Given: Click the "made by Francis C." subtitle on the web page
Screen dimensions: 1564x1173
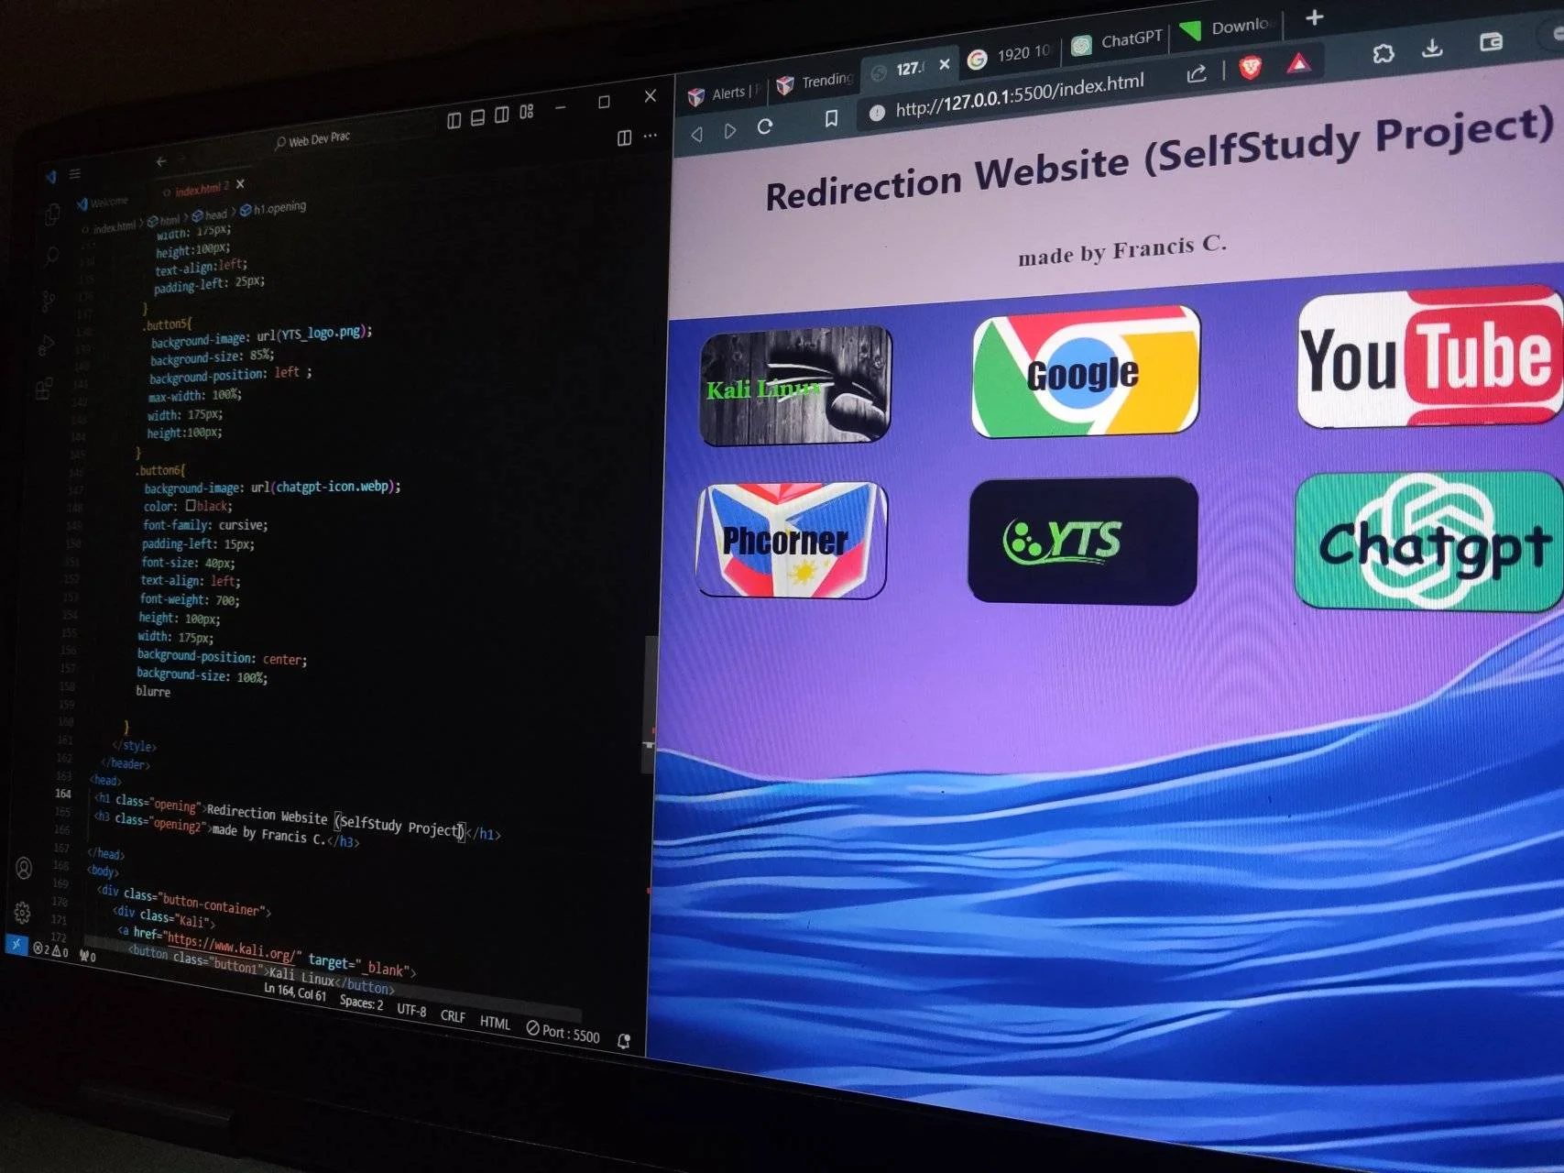Looking at the screenshot, I should tap(1122, 250).
